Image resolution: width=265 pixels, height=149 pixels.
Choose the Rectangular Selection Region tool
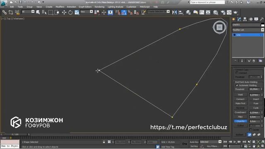click(x=51, y=12)
